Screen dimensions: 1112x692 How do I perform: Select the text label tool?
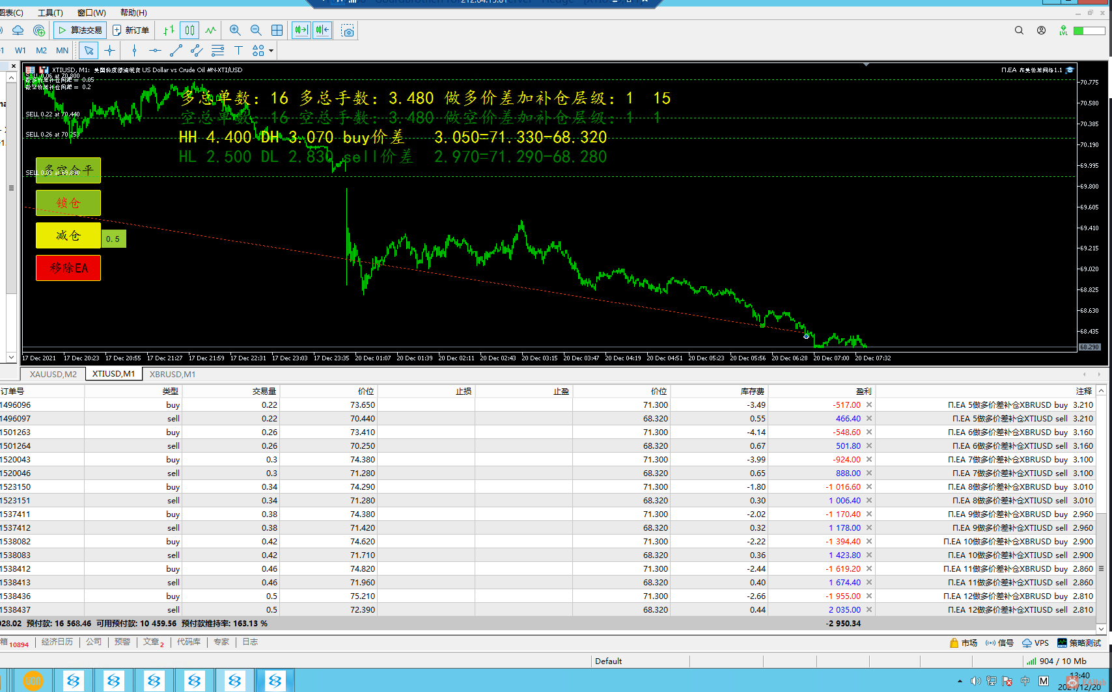pyautogui.click(x=238, y=50)
